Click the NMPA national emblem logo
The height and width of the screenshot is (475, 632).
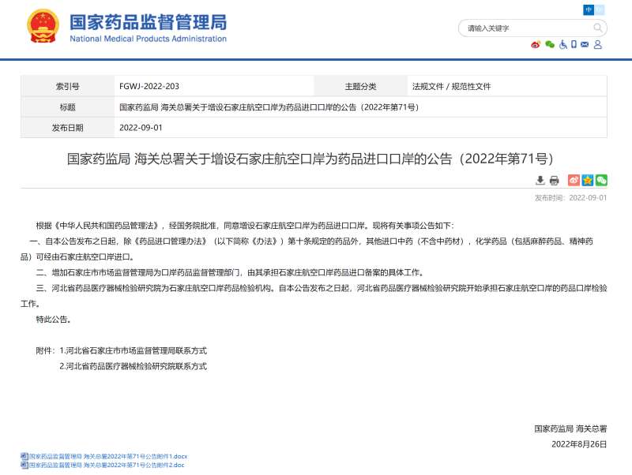pyautogui.click(x=43, y=26)
